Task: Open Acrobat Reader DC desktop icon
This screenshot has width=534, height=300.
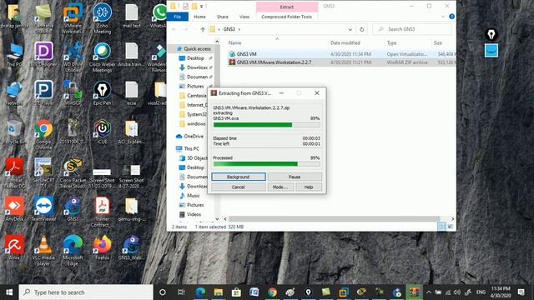Action: [14, 172]
